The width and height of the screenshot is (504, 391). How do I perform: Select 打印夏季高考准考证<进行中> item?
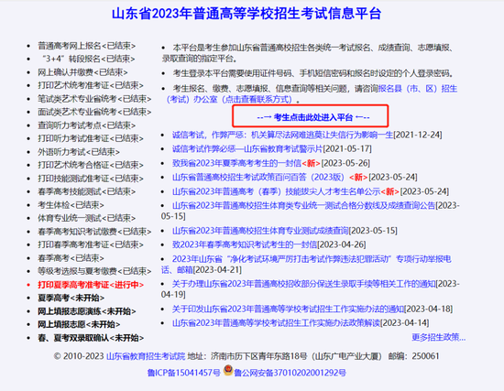tap(91, 285)
